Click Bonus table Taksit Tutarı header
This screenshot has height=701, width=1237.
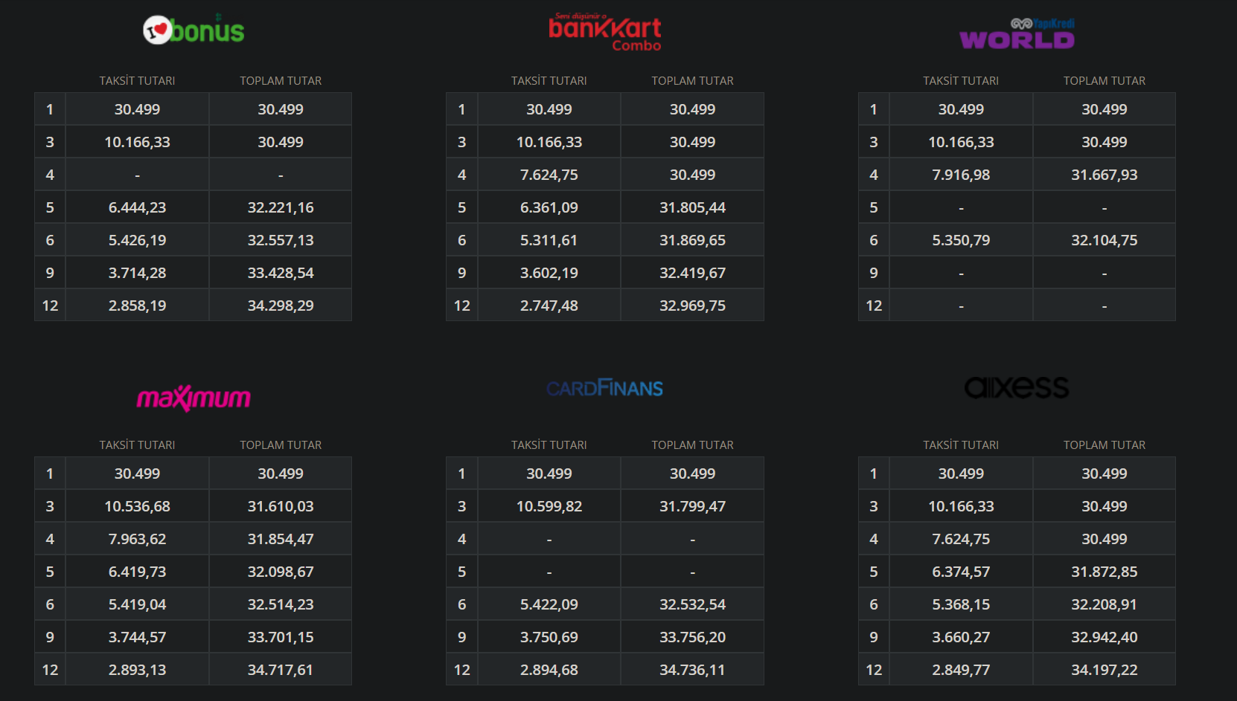tap(137, 81)
